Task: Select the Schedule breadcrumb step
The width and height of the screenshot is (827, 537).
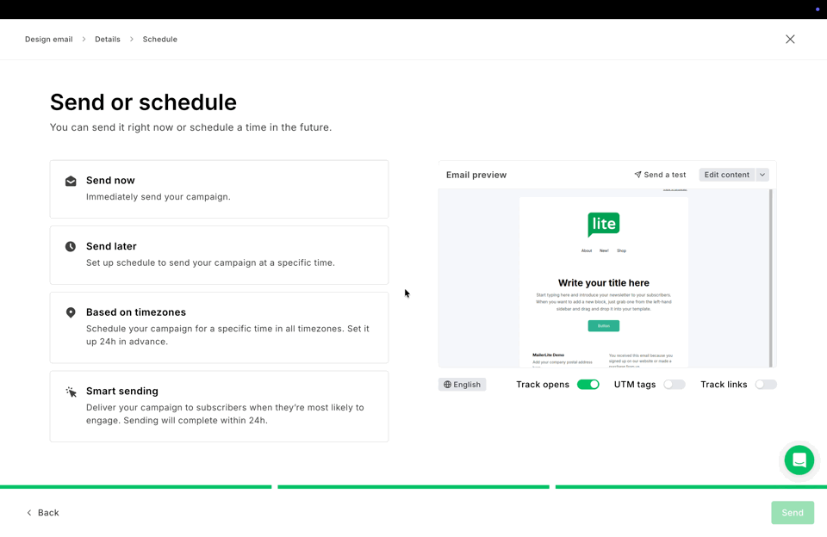Action: [160, 39]
